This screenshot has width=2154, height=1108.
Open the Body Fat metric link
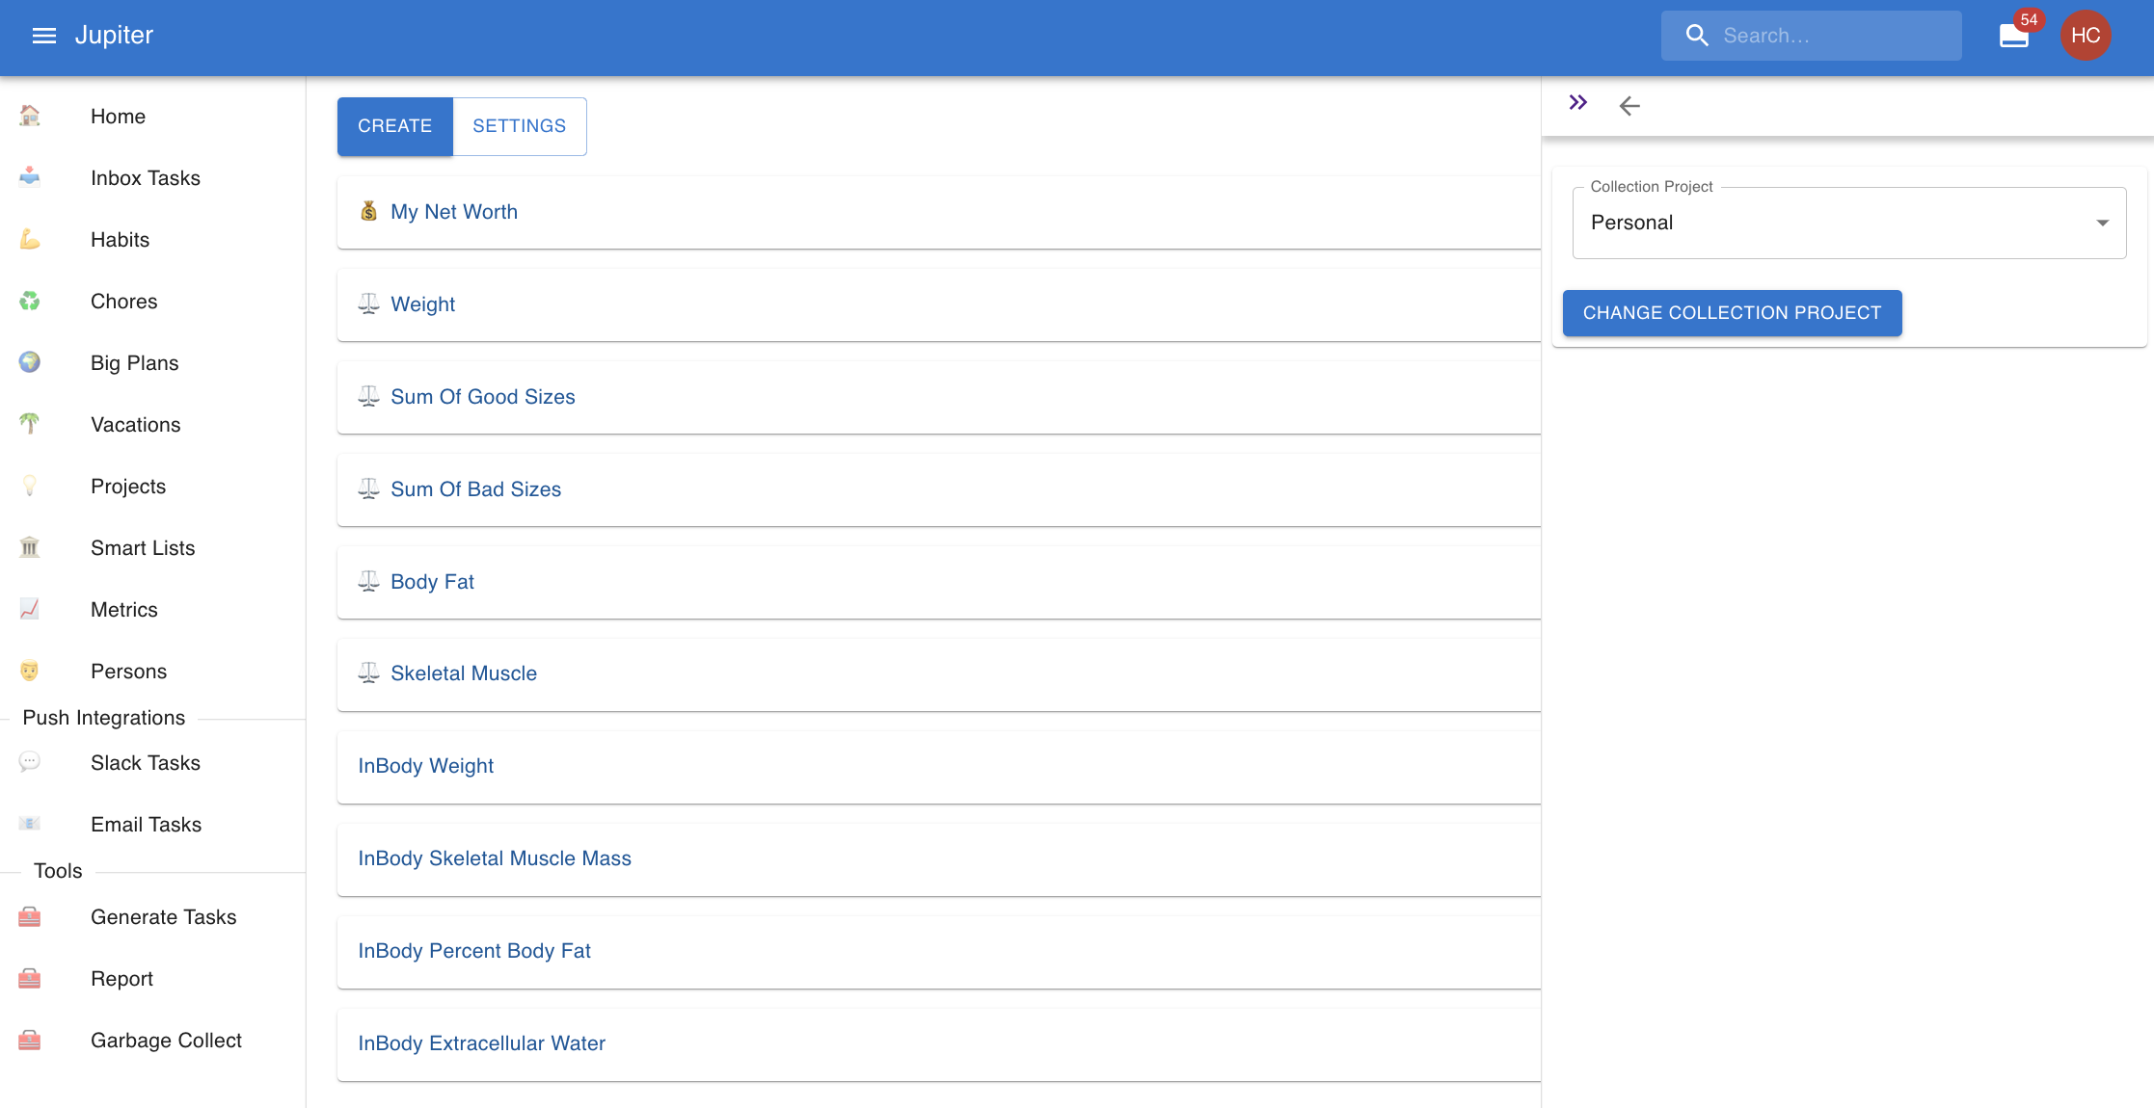pos(432,582)
